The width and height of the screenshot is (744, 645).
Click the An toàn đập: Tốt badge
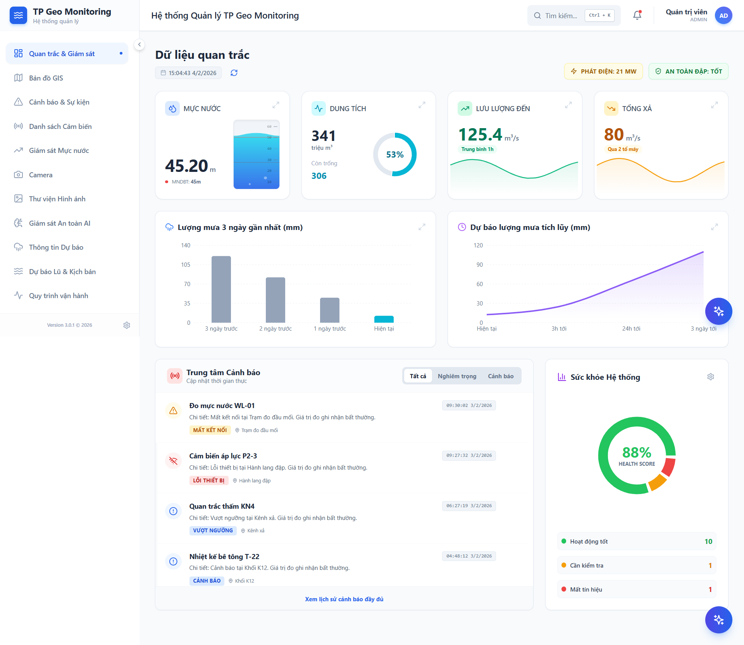688,71
